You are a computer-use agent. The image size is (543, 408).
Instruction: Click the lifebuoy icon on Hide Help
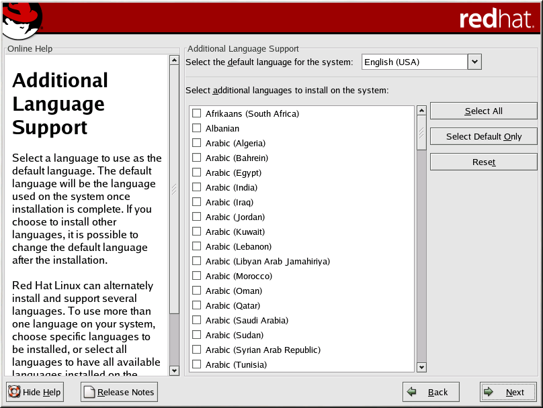pos(15,392)
